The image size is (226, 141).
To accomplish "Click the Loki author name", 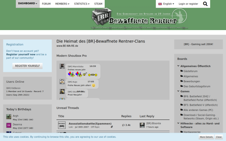I will point(71,127).
